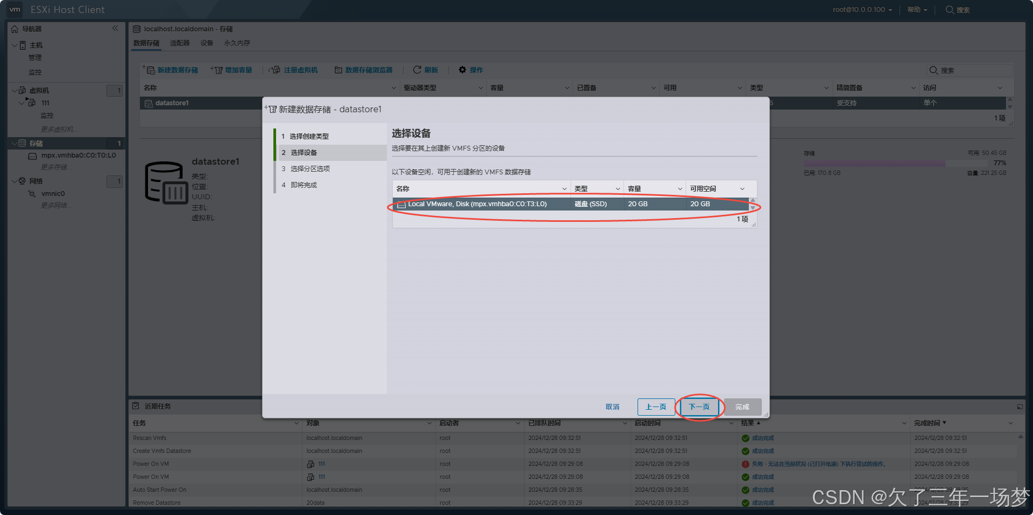
Task: Click the virtual machines icon in navigator
Action: pyautogui.click(x=22, y=90)
